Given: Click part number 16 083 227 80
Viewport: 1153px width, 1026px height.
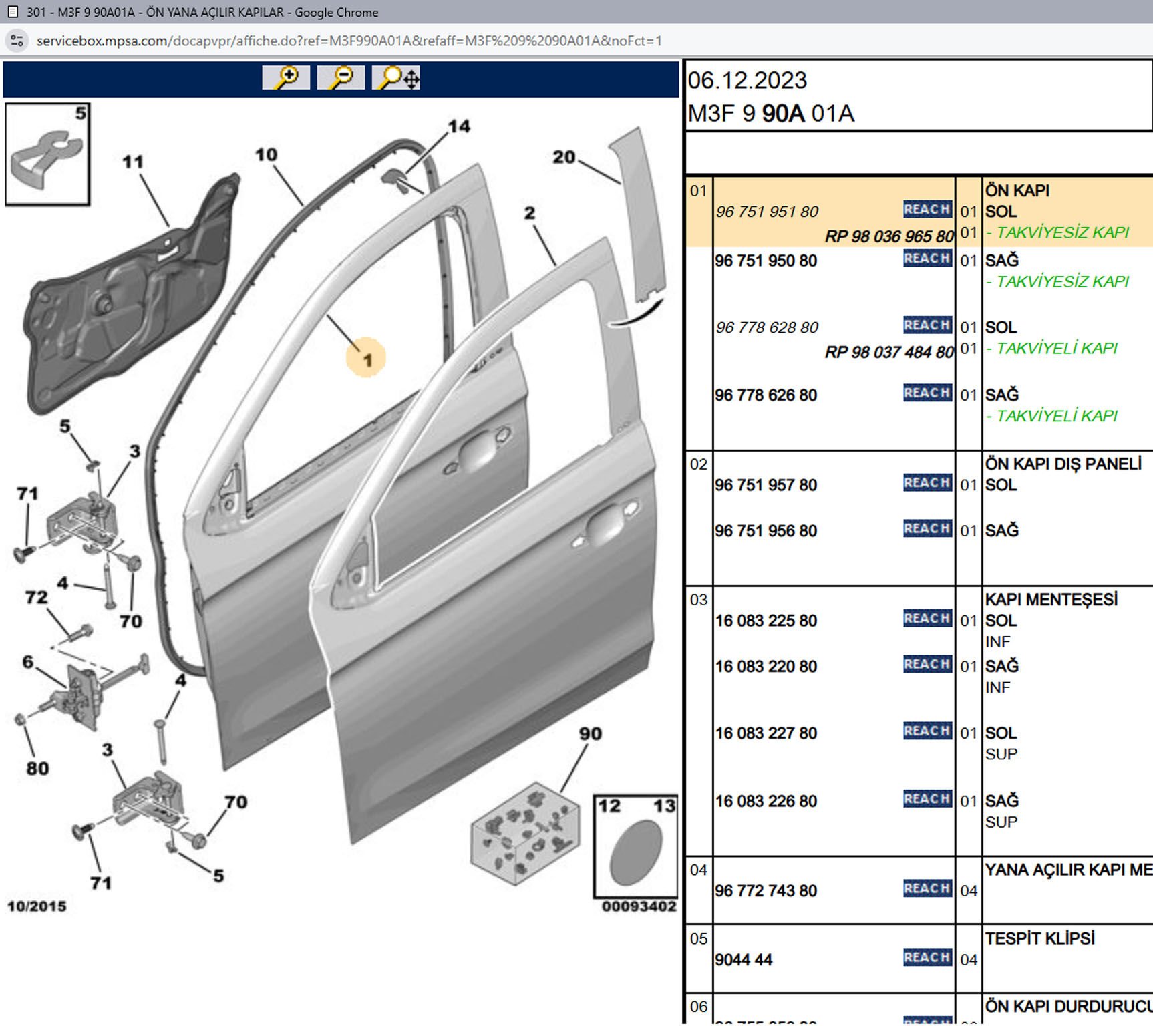Looking at the screenshot, I should point(766,733).
